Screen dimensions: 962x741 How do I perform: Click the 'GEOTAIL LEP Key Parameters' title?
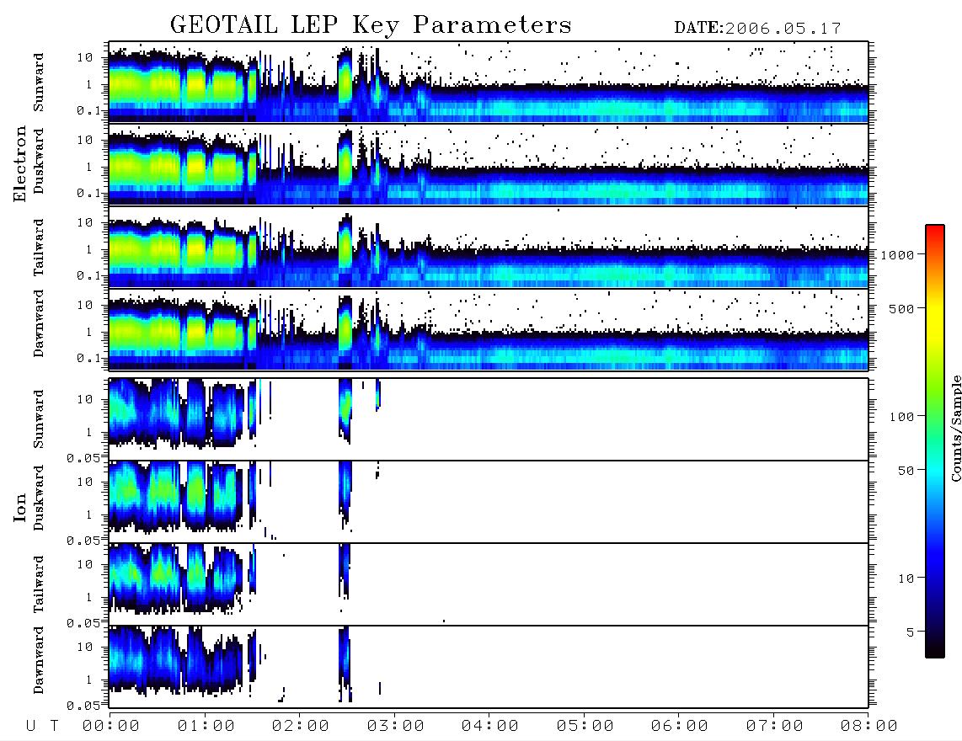(371, 26)
